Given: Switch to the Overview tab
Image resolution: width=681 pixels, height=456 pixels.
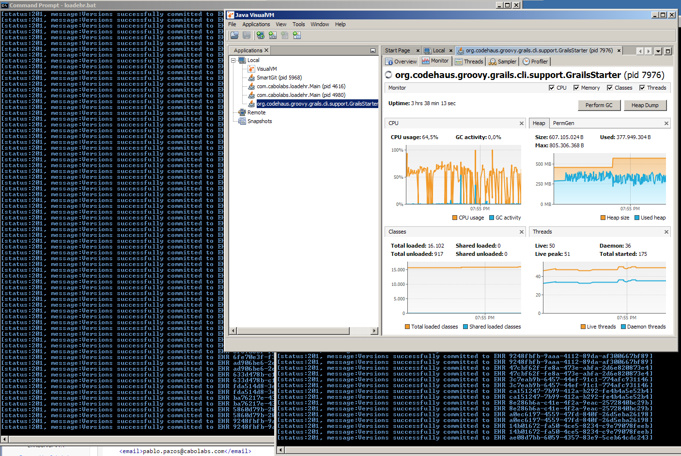Looking at the screenshot, I should [x=401, y=62].
